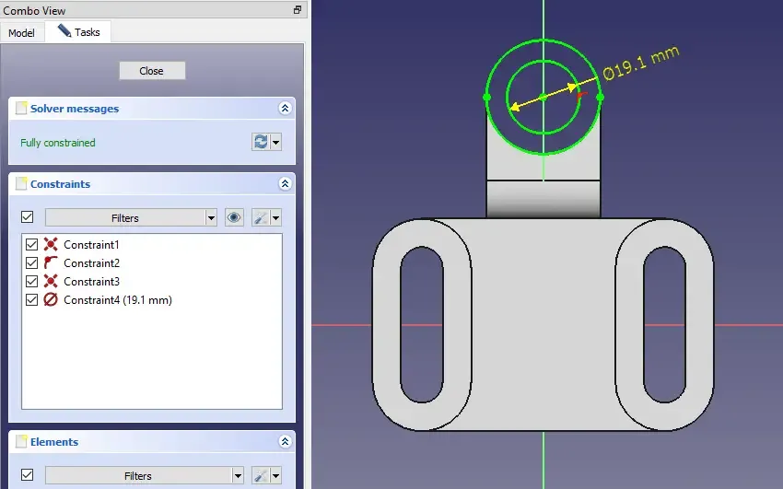Uncheck the Constraint4 checkbox
The image size is (783, 489).
pos(31,300)
